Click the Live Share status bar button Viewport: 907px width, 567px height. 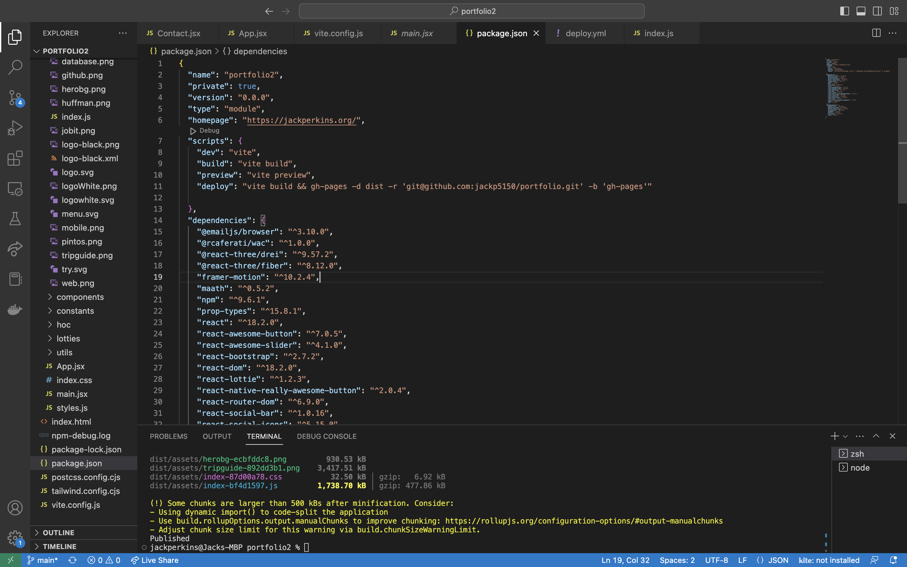(154, 560)
